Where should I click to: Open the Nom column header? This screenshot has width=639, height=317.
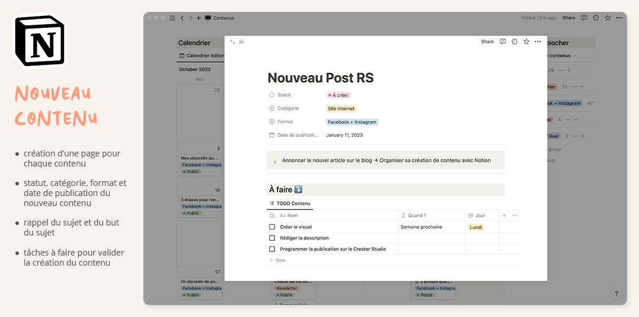289,215
